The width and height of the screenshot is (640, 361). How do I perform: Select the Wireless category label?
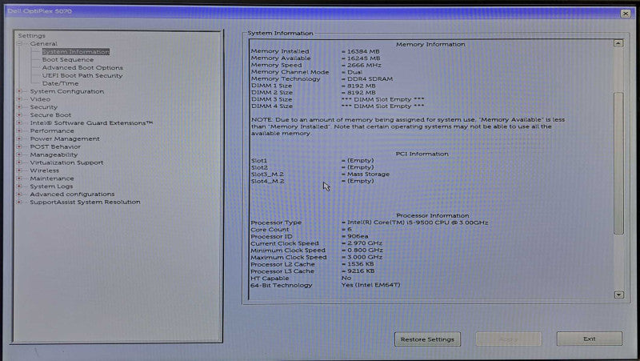coord(45,170)
